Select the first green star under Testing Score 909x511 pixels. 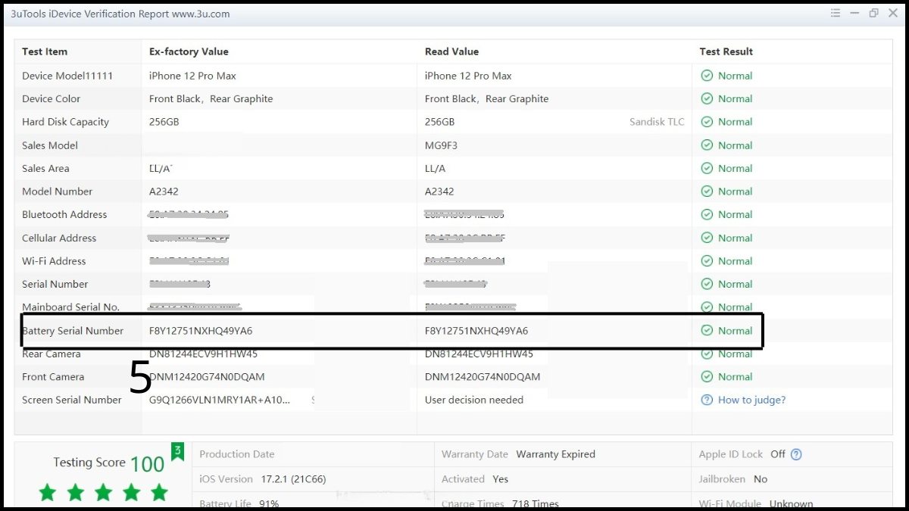tap(47, 492)
